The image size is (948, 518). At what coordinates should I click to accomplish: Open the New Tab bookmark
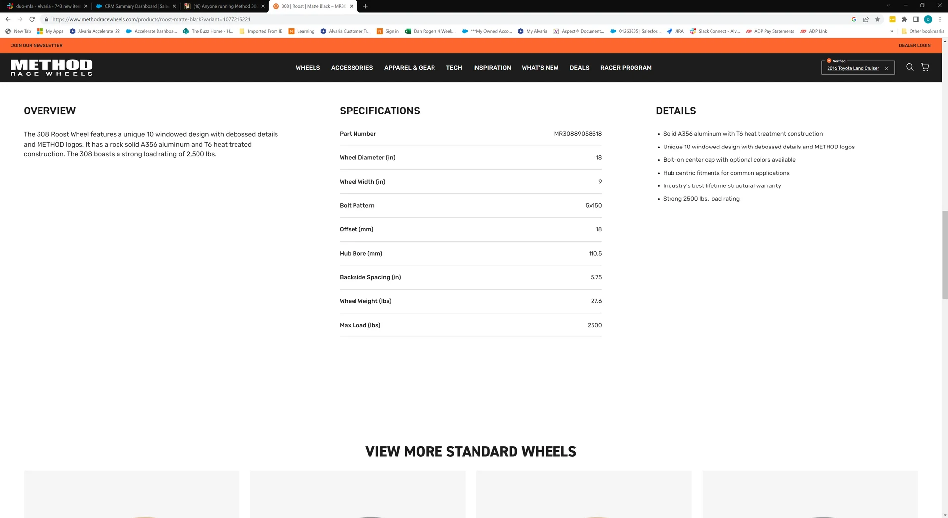pos(18,31)
